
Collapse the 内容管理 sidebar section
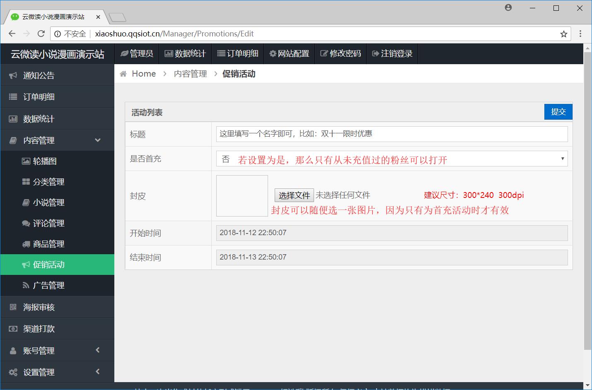(x=57, y=140)
